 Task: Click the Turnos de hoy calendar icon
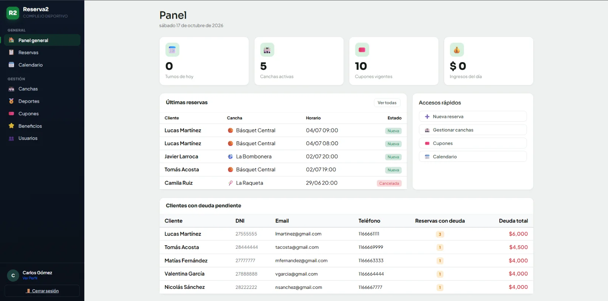click(172, 50)
